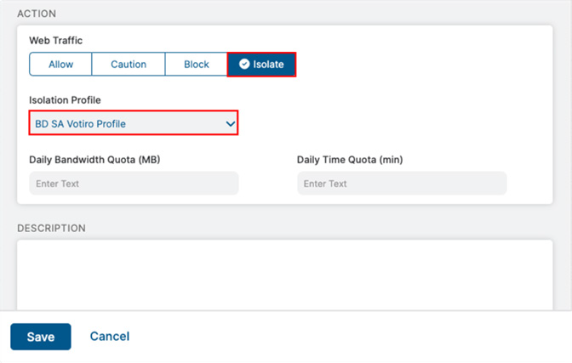The width and height of the screenshot is (572, 363).
Task: Click the Isolation Profile label
Action: (x=65, y=99)
